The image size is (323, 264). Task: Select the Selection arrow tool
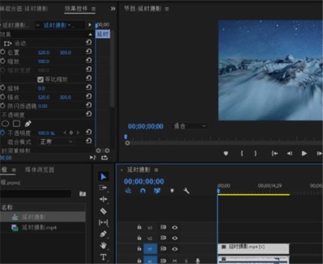(x=103, y=176)
